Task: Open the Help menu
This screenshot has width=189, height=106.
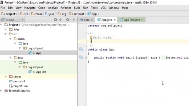Action: [125, 8]
